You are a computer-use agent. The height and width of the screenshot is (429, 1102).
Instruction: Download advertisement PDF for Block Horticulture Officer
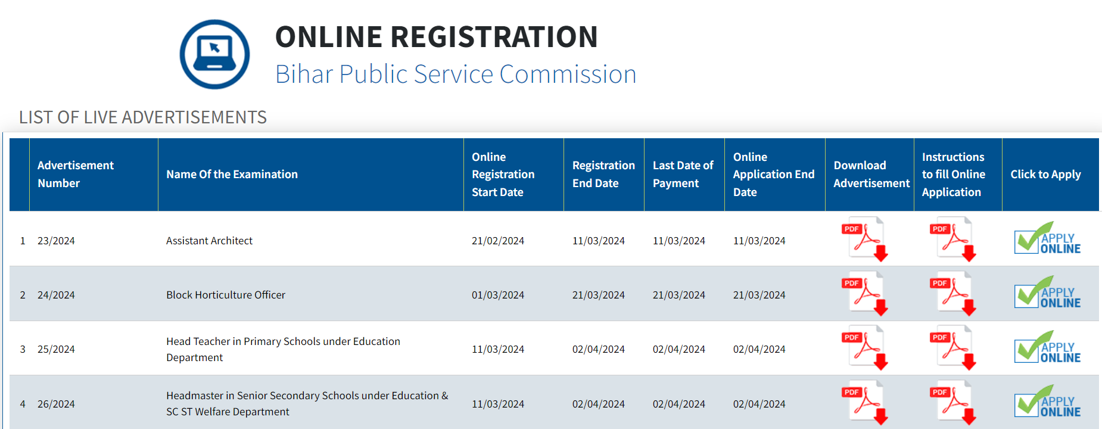click(x=865, y=293)
